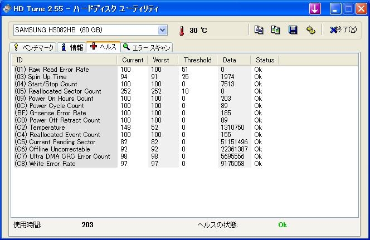
Task: Click the purple down-arrow title bar button
Action: 315,8
